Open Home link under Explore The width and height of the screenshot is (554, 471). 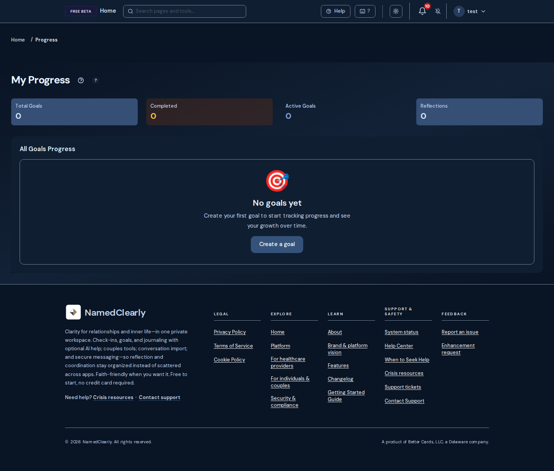277,332
